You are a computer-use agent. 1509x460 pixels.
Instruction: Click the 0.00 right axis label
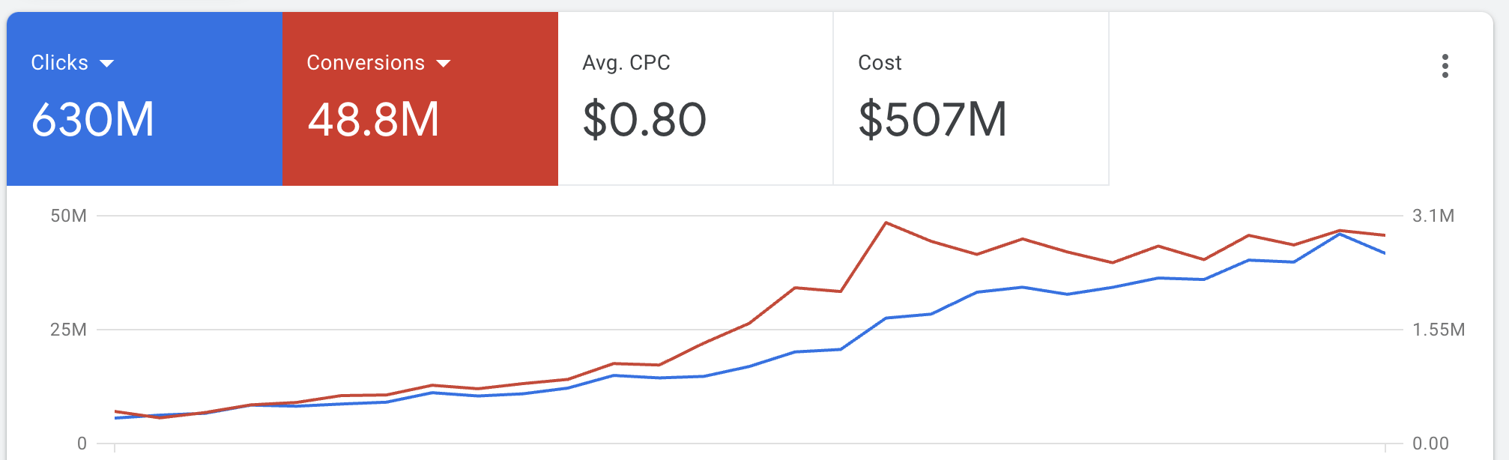[x=1430, y=444]
